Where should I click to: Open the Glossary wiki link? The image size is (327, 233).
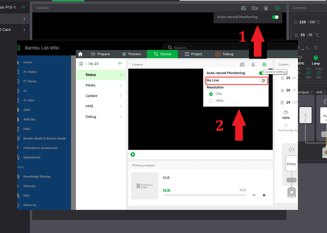tap(29, 186)
